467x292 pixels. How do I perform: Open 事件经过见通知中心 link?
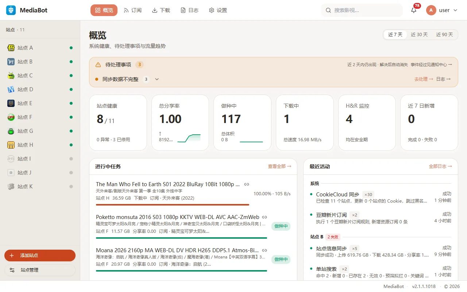pyautogui.click(x=431, y=65)
